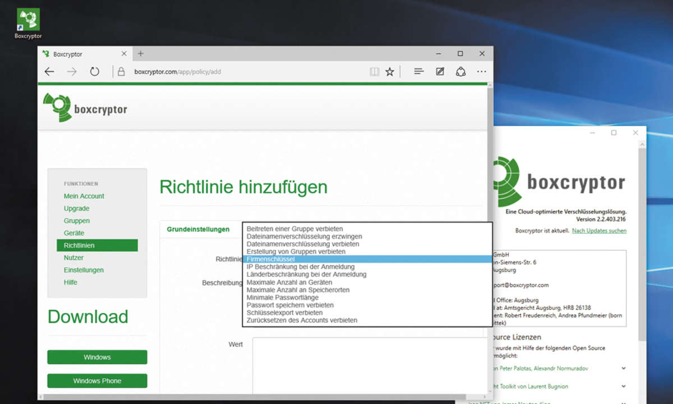Select the Richtlinien sidebar item
The width and height of the screenshot is (673, 404).
point(97,245)
